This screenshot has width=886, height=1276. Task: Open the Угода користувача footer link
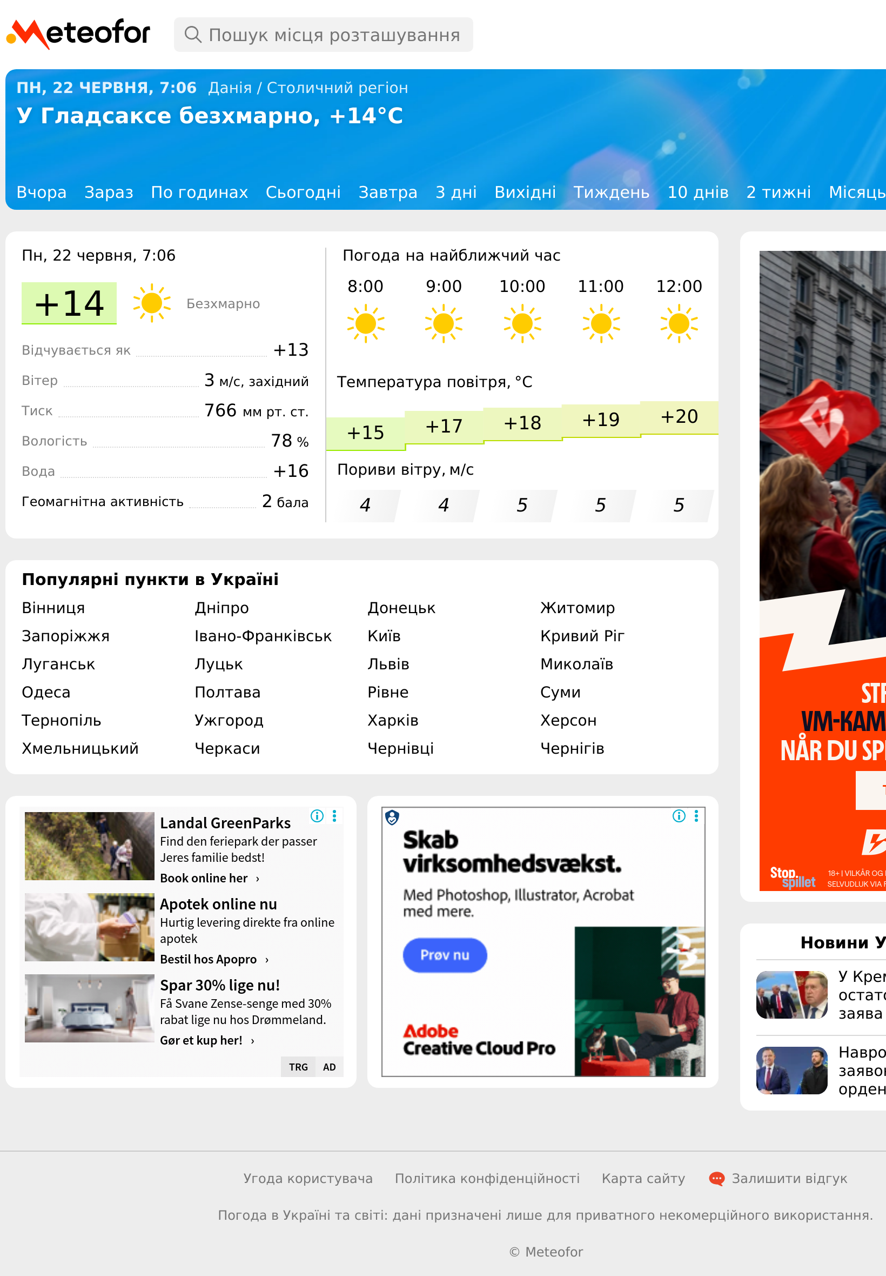coord(308,1178)
